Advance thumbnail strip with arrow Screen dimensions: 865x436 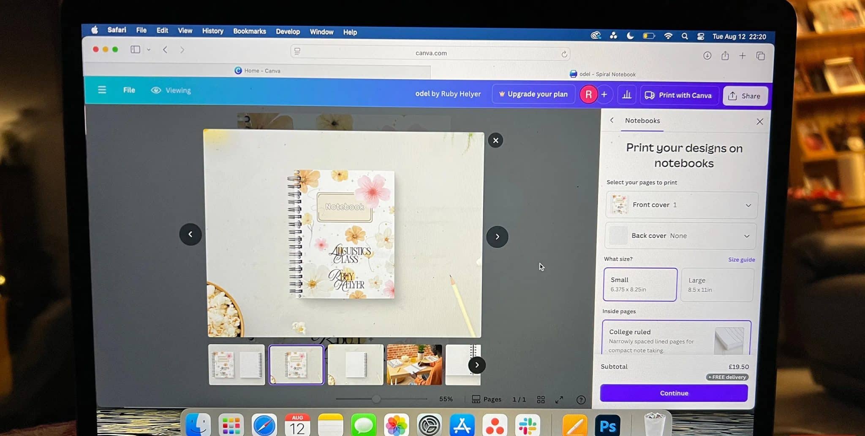pos(477,365)
